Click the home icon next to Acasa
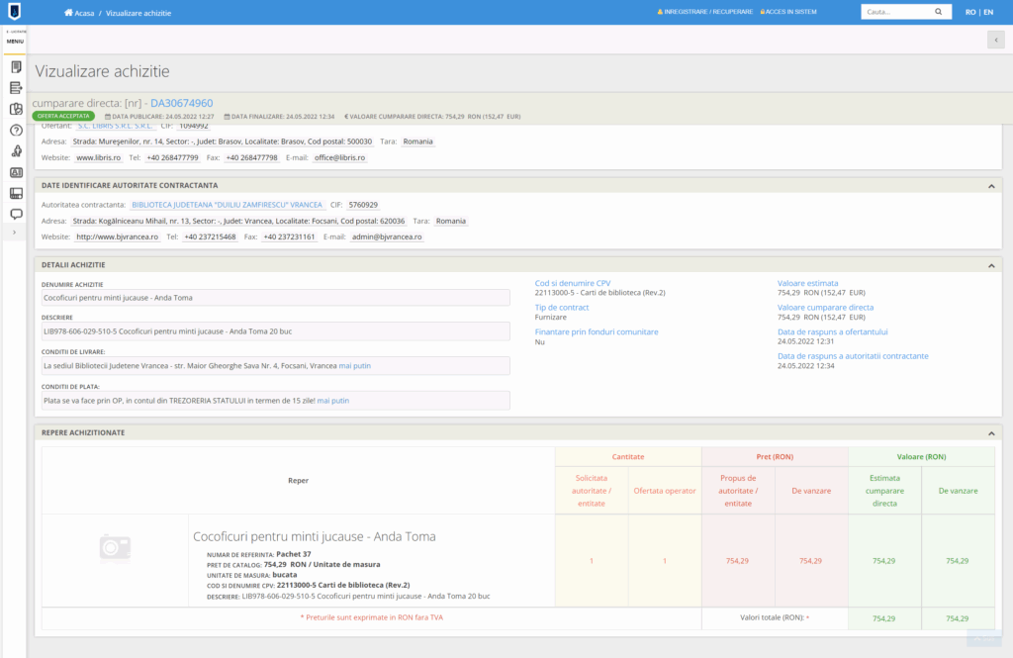The height and width of the screenshot is (658, 1013). [x=68, y=12]
